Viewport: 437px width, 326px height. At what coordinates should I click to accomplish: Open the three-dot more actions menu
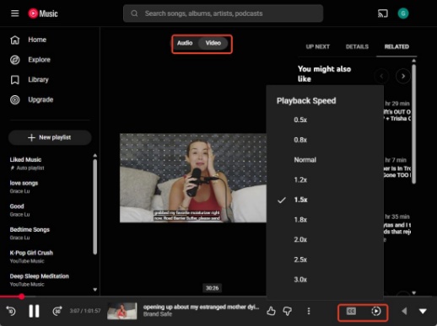(309, 311)
